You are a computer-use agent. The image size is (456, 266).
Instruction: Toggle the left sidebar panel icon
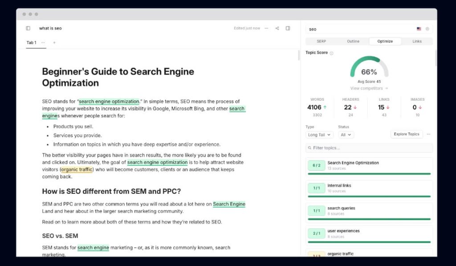28,29
